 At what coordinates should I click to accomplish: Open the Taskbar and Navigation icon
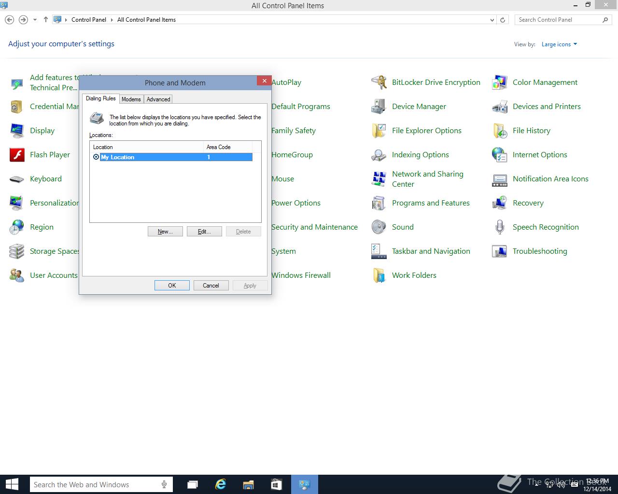[x=379, y=251]
